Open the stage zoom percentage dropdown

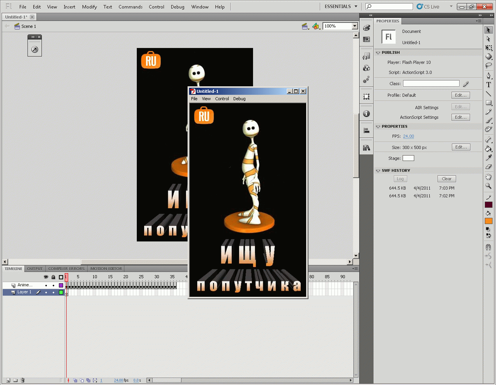355,26
